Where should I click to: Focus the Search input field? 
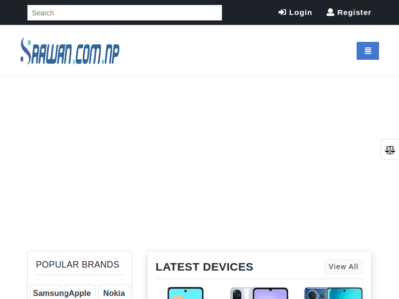(x=124, y=13)
